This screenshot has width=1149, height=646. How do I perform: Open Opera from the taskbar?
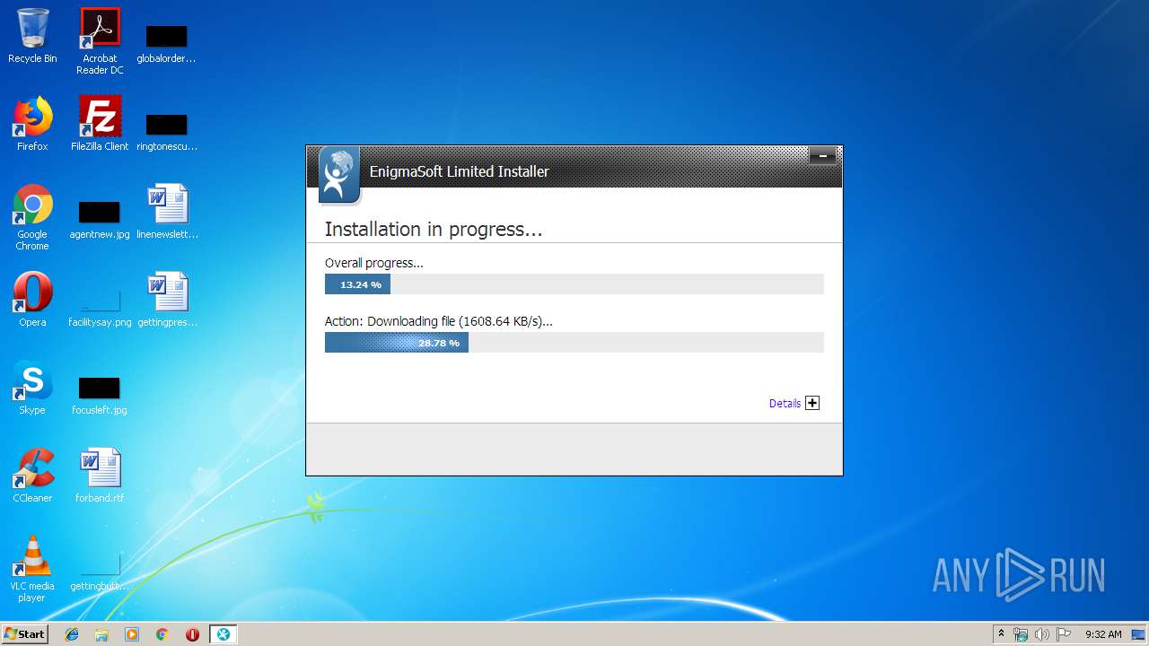[192, 634]
